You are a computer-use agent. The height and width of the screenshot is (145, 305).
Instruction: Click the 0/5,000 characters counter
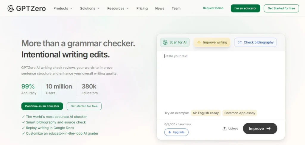178,124
